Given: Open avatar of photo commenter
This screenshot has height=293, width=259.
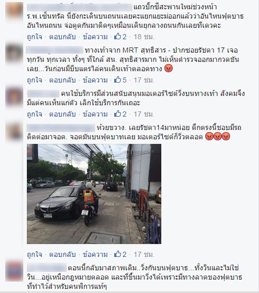Looking at the screenshot, I should point(14,132).
